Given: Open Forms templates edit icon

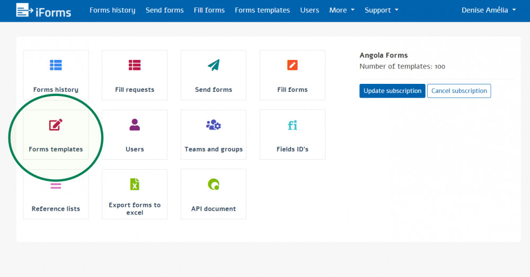Looking at the screenshot, I should [x=56, y=125].
